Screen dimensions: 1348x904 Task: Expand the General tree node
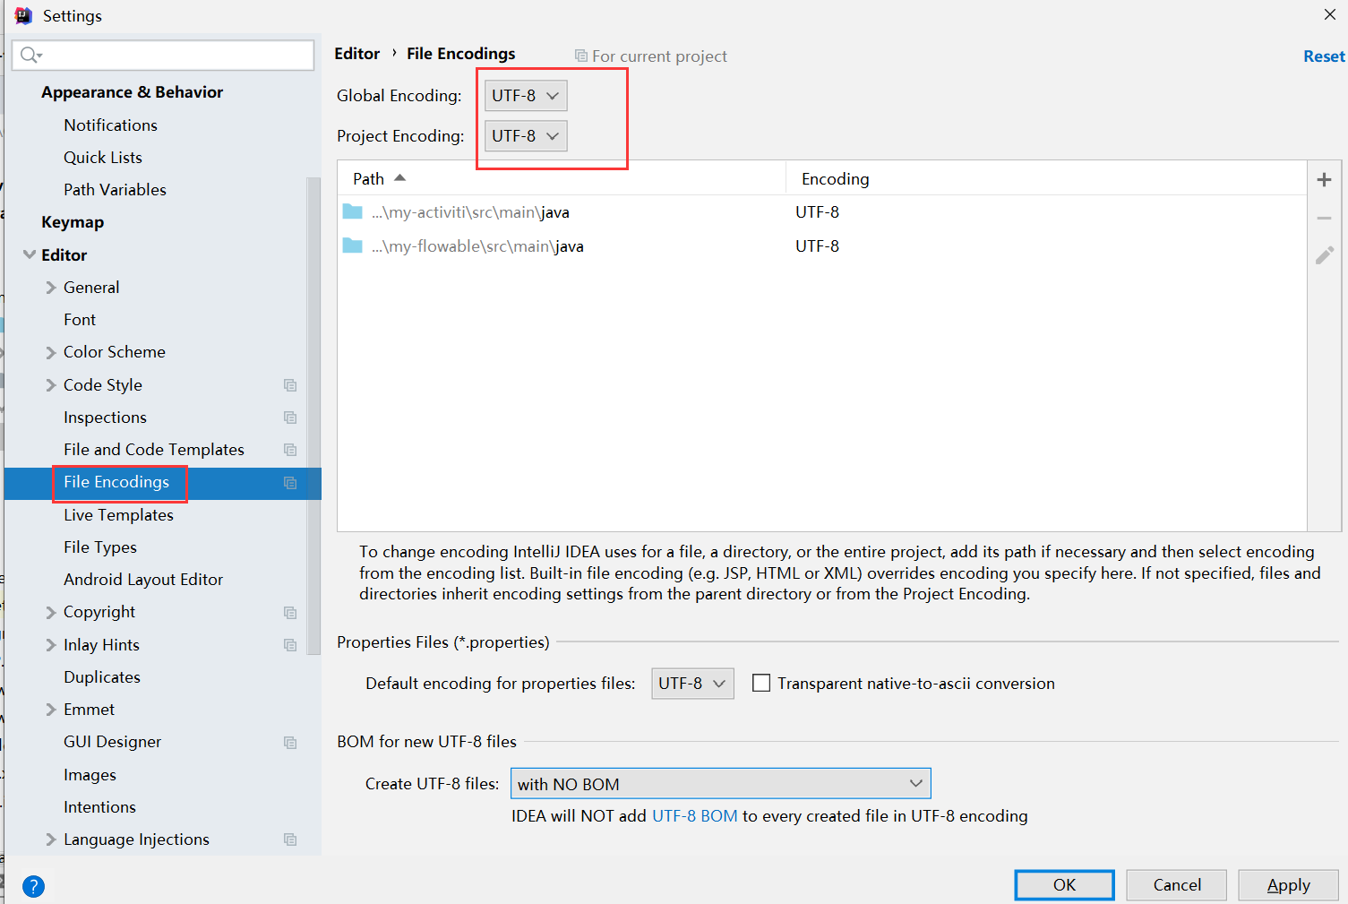pyautogui.click(x=51, y=288)
